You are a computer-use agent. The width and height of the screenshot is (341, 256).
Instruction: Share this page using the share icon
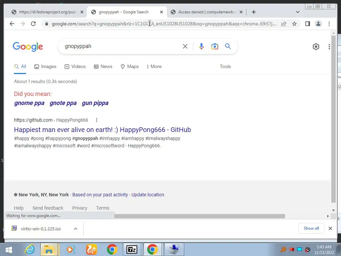[284, 24]
